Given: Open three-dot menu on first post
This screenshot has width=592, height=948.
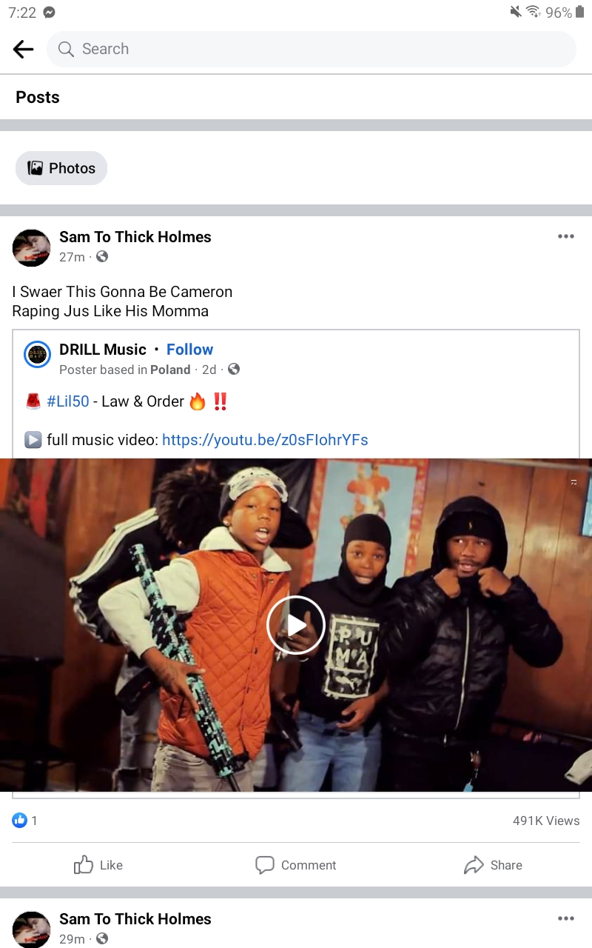Looking at the screenshot, I should 566,236.
